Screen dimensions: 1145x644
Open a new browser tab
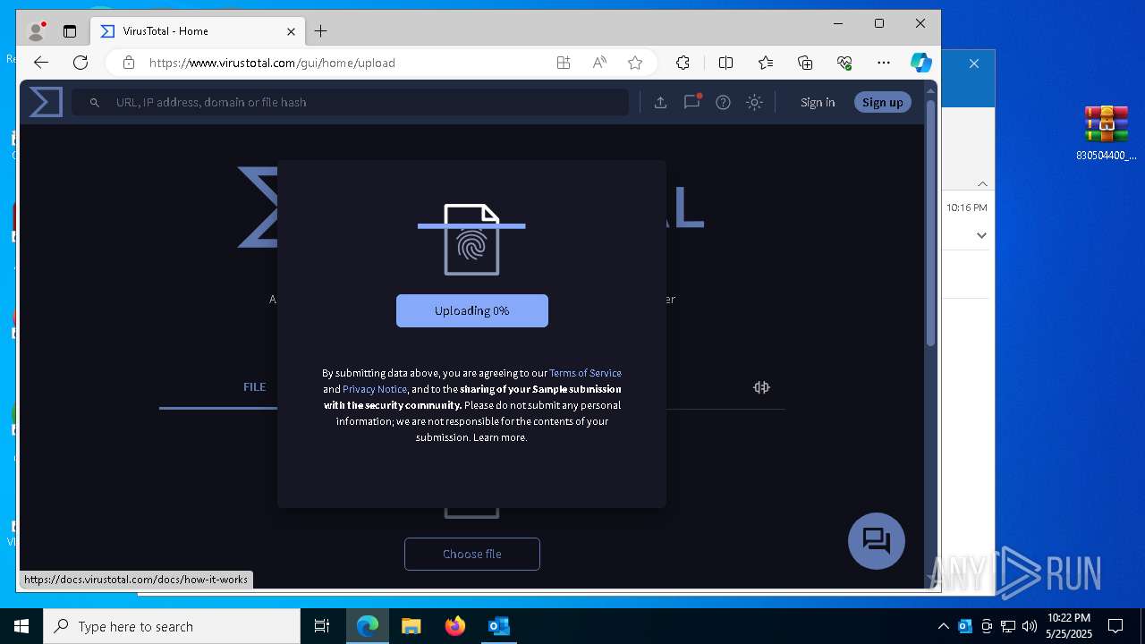coord(320,31)
